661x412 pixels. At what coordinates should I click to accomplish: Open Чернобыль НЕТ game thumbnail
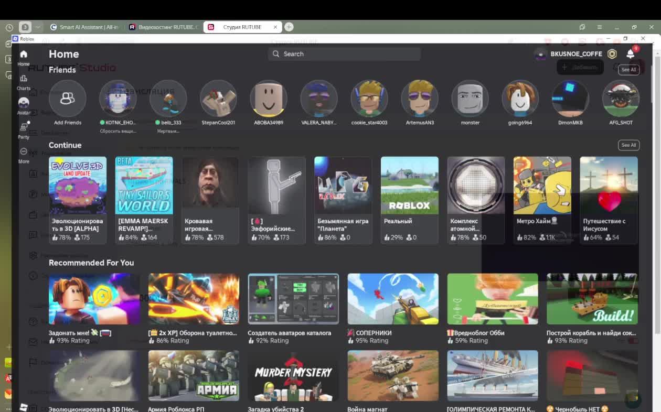[x=592, y=376]
